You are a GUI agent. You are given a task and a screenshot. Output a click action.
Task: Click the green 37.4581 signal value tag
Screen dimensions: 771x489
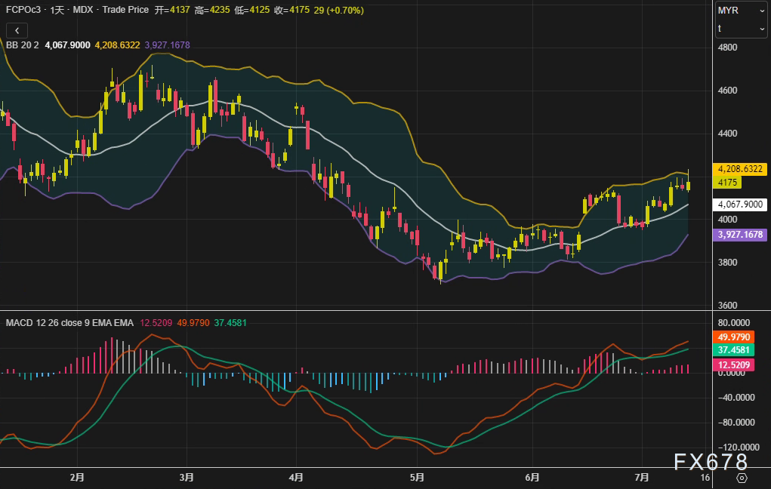(x=733, y=351)
